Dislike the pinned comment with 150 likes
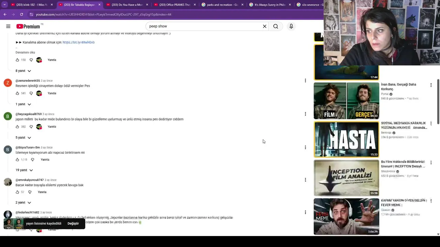This screenshot has width=440, height=247. click(31, 60)
